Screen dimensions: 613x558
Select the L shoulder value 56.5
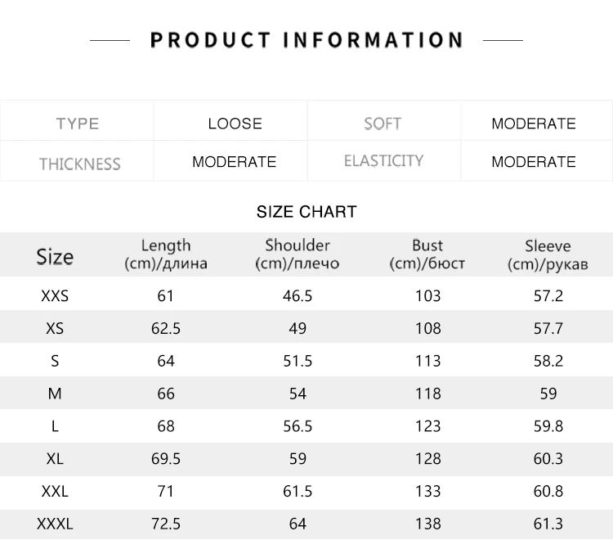click(x=298, y=426)
